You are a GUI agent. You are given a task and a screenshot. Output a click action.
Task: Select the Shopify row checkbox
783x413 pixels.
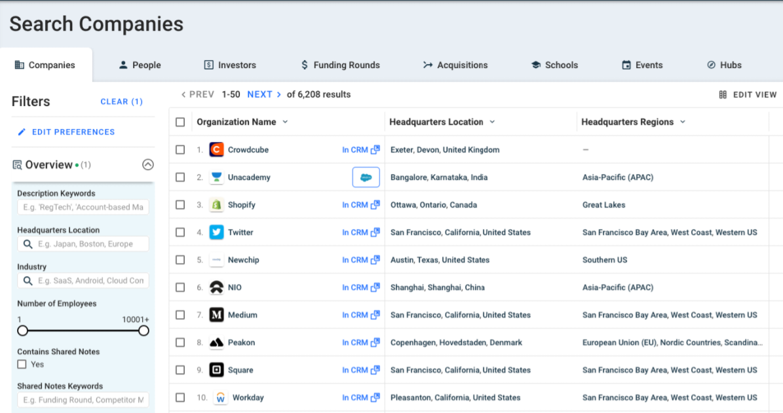click(x=180, y=205)
